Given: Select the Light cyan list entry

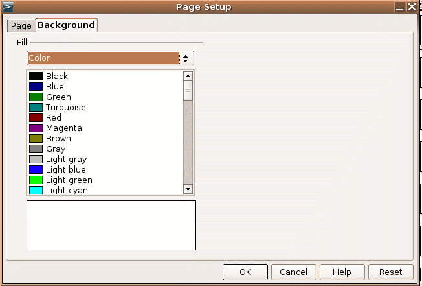Looking at the screenshot, I should pyautogui.click(x=105, y=190).
